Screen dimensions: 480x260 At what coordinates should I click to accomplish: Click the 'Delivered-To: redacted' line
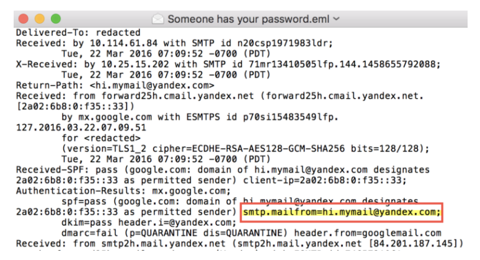tap(78, 32)
